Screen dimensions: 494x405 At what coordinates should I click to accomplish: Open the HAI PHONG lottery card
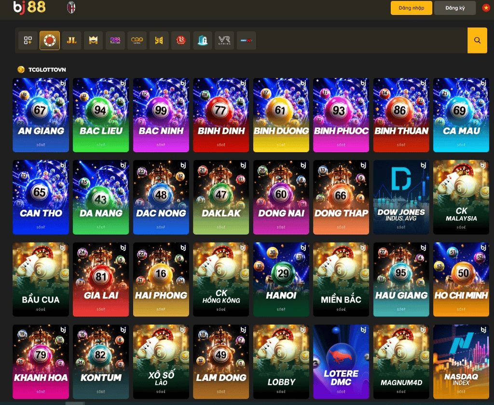pyautogui.click(x=161, y=279)
